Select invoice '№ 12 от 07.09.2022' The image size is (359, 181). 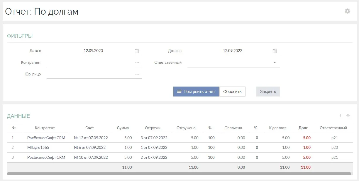tap(91, 138)
